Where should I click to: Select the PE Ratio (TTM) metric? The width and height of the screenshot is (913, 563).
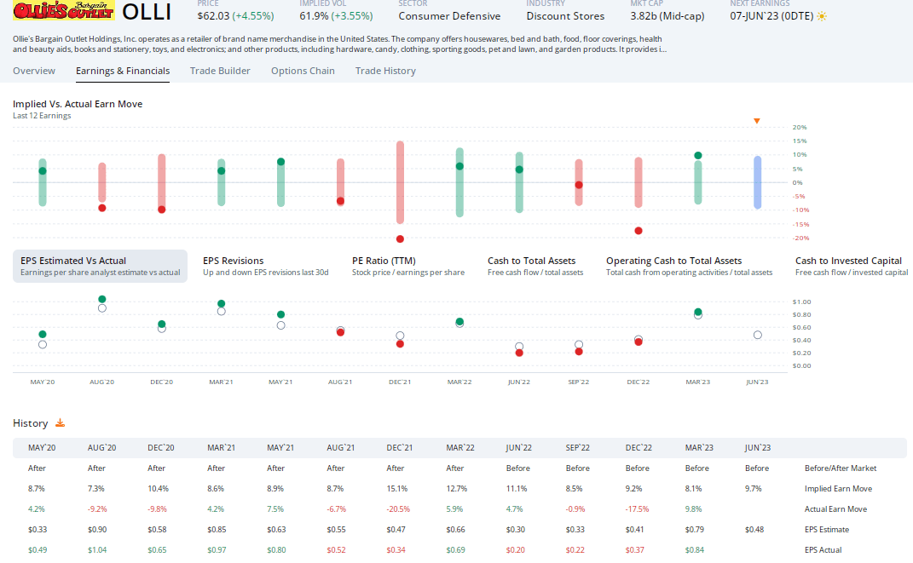407,266
